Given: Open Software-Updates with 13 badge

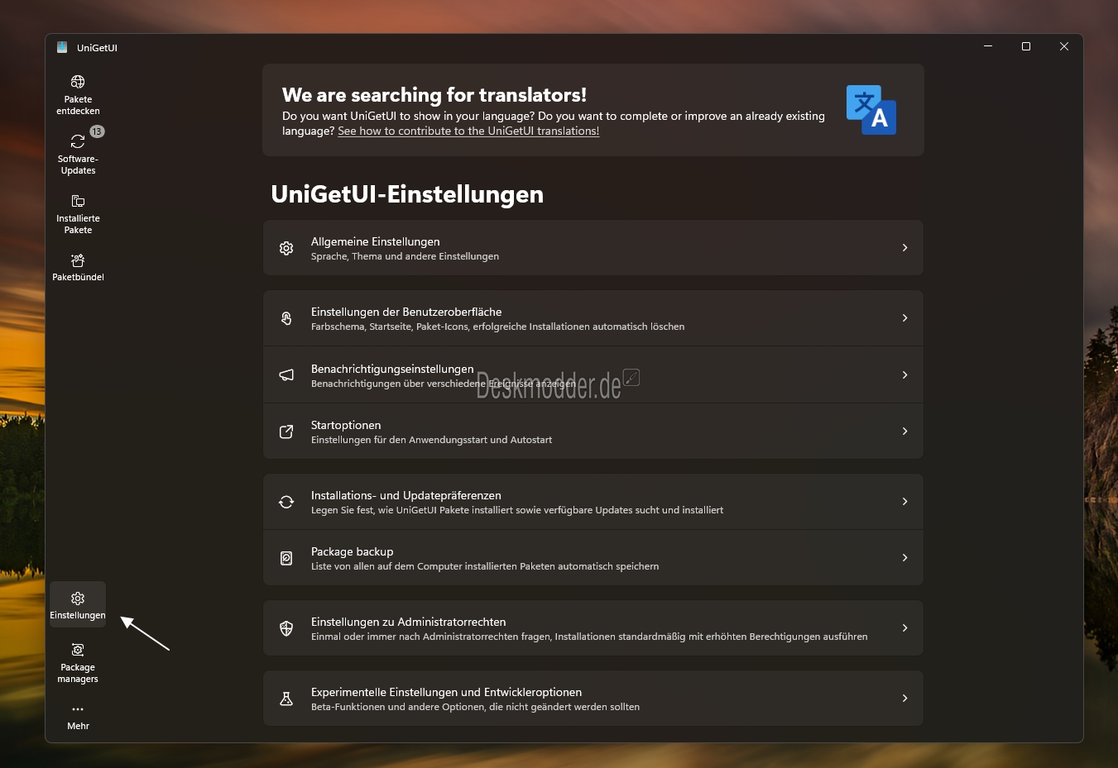Looking at the screenshot, I should [x=78, y=152].
